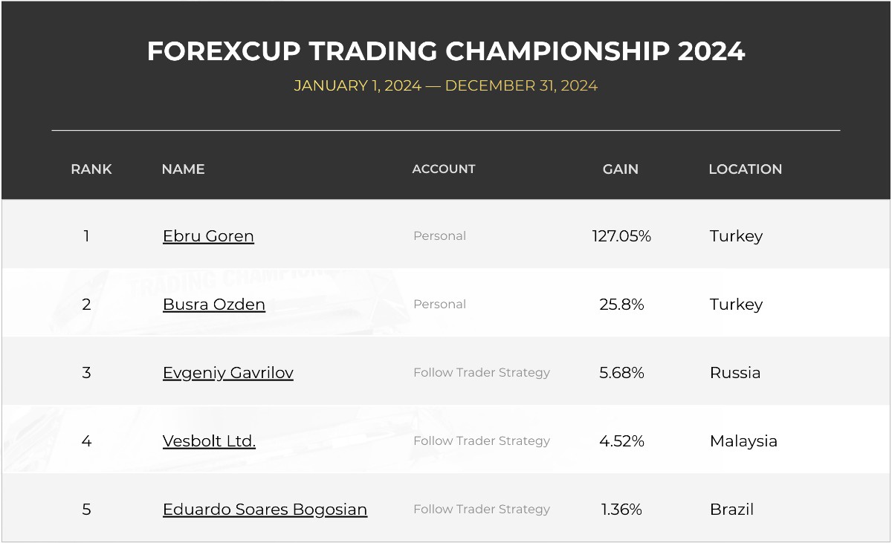Open Evgeniy Gavrilov's profile link
The image size is (892, 543).
[228, 373]
